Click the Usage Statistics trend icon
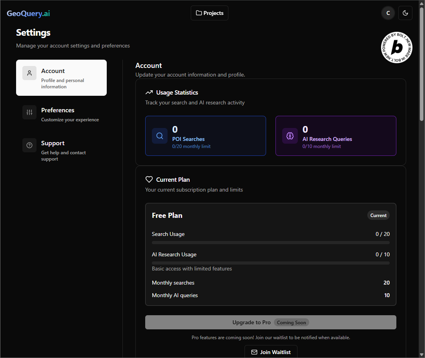This screenshot has height=358, width=425. pyautogui.click(x=149, y=93)
